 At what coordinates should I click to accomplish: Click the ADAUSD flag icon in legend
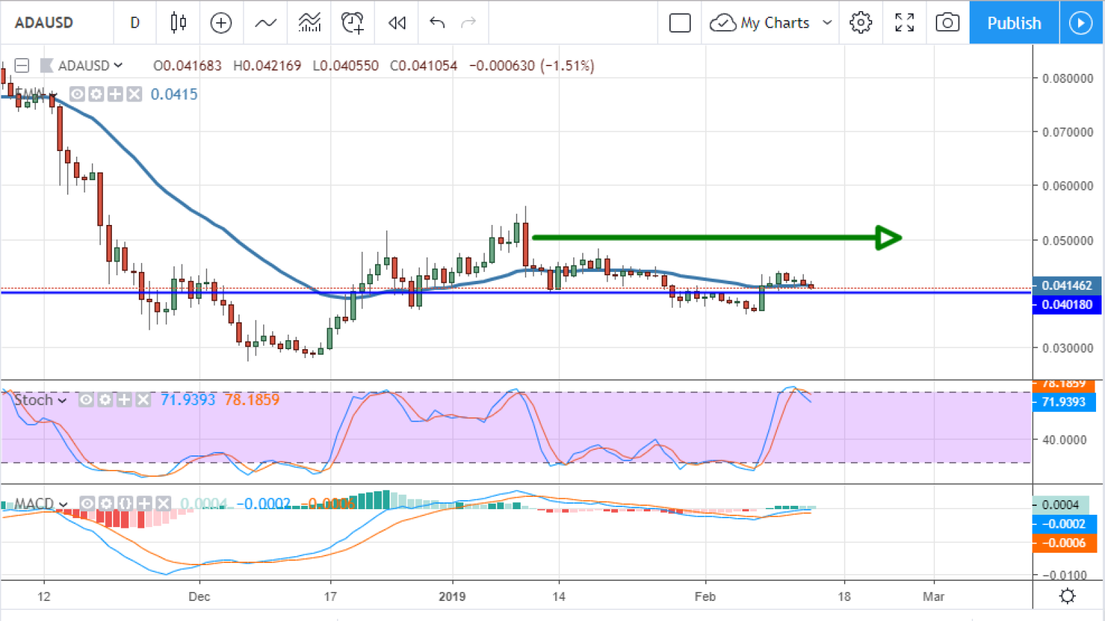47,66
